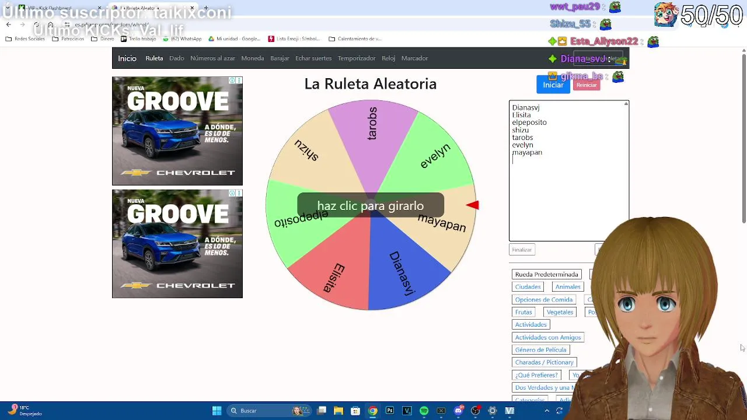The height and width of the screenshot is (420, 747).
Task: Click the AdChoices icon on top ad
Action: pos(232,80)
